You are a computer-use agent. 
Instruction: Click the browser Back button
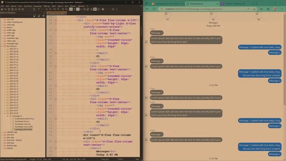147,9
